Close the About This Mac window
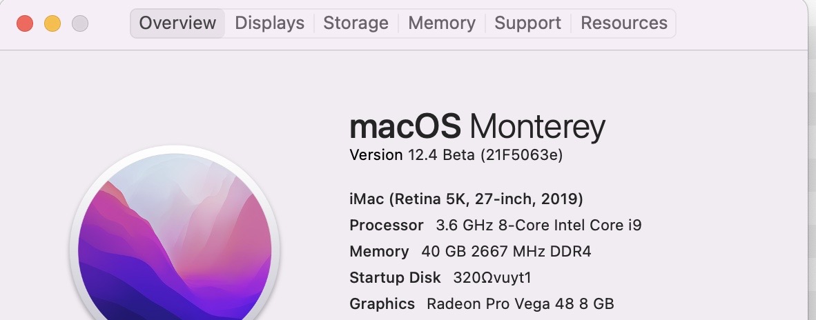816x320 pixels. [x=25, y=23]
